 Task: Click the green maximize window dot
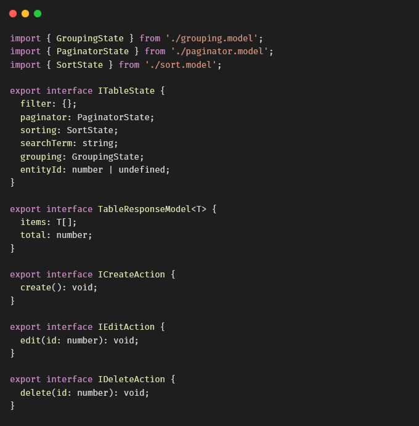[38, 14]
